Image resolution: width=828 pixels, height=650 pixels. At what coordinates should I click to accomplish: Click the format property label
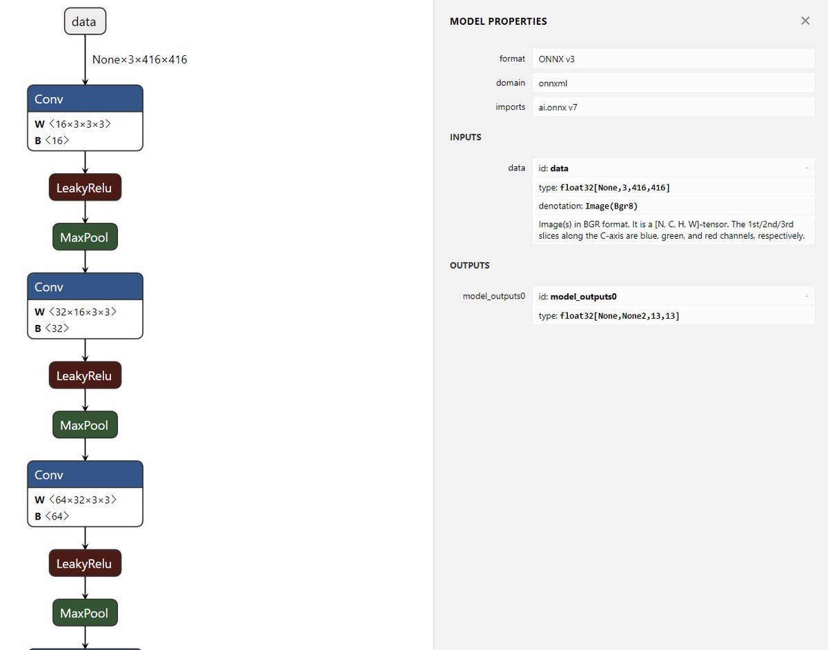click(x=513, y=59)
